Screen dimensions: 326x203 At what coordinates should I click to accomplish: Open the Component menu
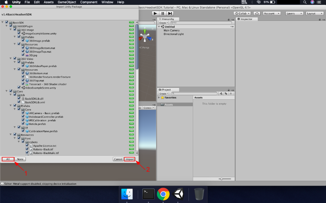coord(89,2)
